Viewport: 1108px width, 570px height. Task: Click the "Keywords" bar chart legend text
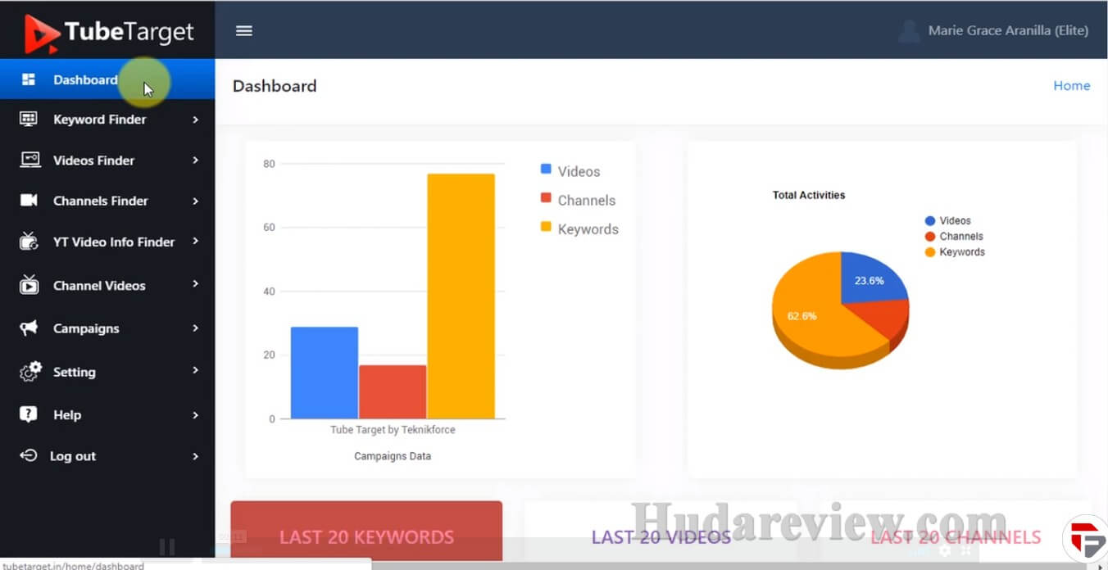pyautogui.click(x=588, y=229)
